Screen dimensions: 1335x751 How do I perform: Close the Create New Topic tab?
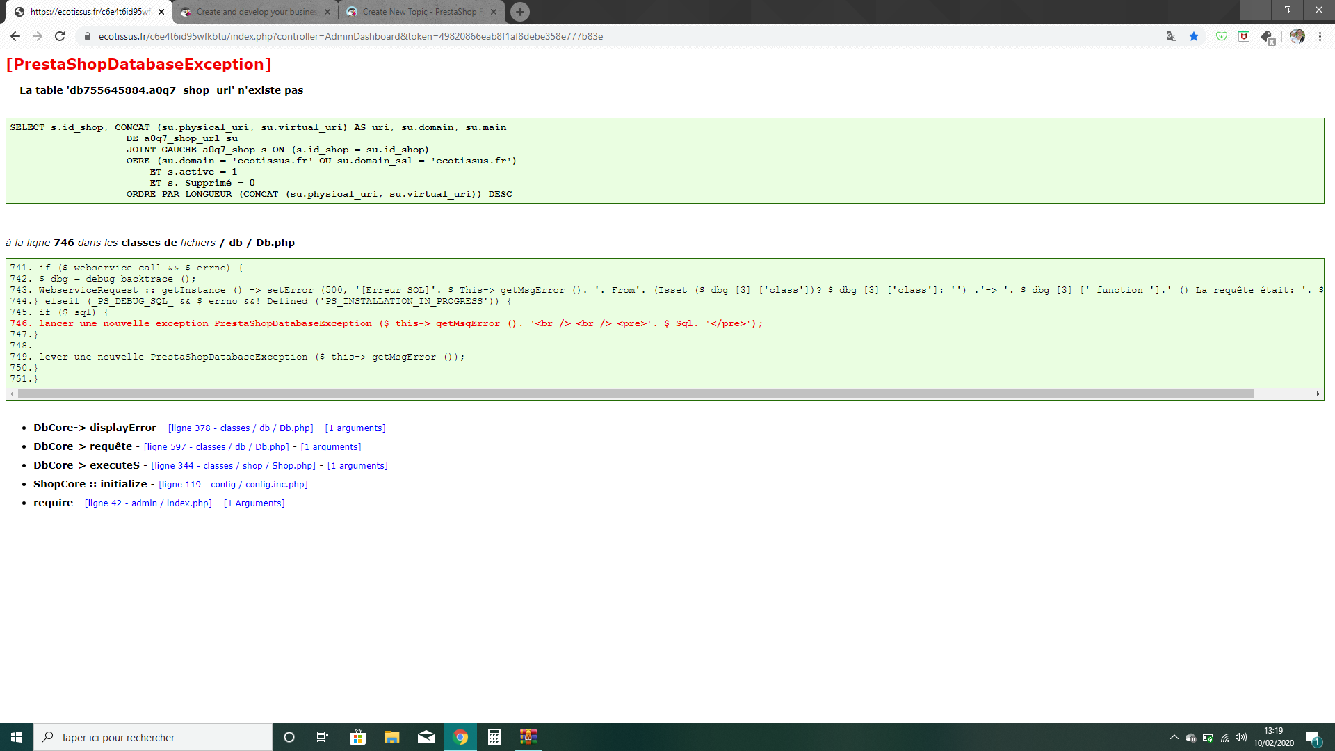494,12
